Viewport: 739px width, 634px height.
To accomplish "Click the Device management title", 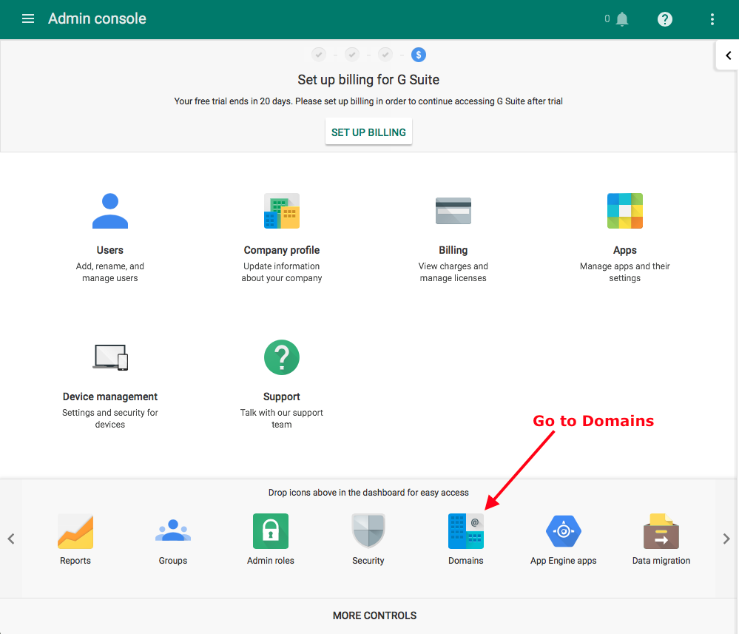I will 110,397.
